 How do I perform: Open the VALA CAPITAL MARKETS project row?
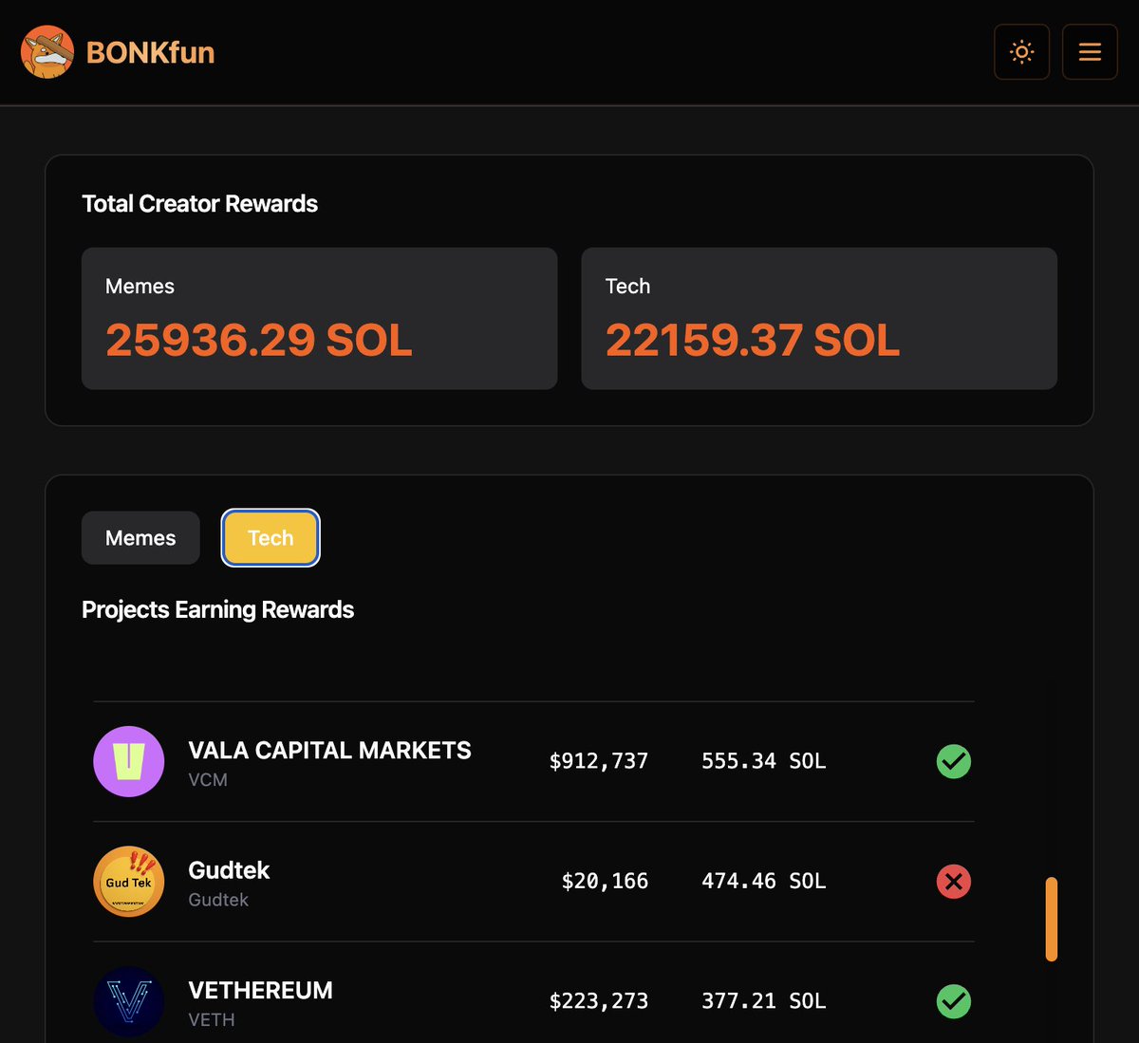click(x=532, y=761)
